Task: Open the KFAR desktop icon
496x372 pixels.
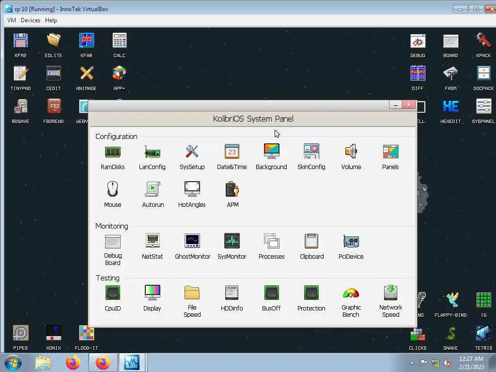Action: click(86, 46)
